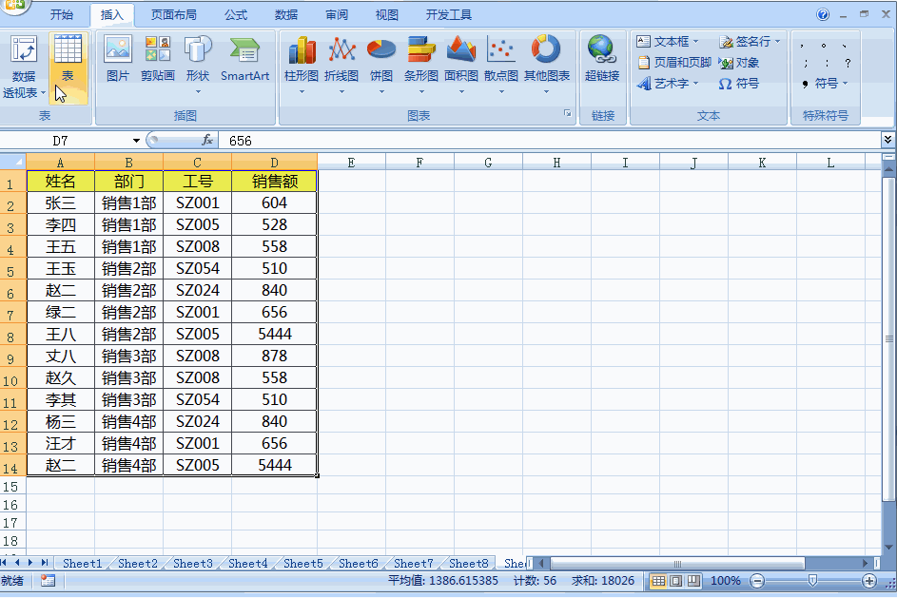The image size is (897, 598).
Task: Open the 形状 shapes gallery
Action: click(198, 50)
